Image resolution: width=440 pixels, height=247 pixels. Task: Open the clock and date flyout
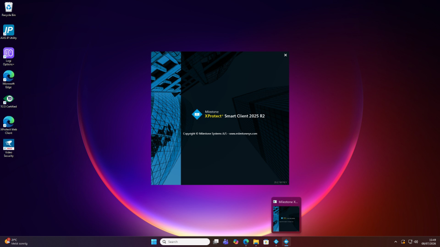point(429,242)
